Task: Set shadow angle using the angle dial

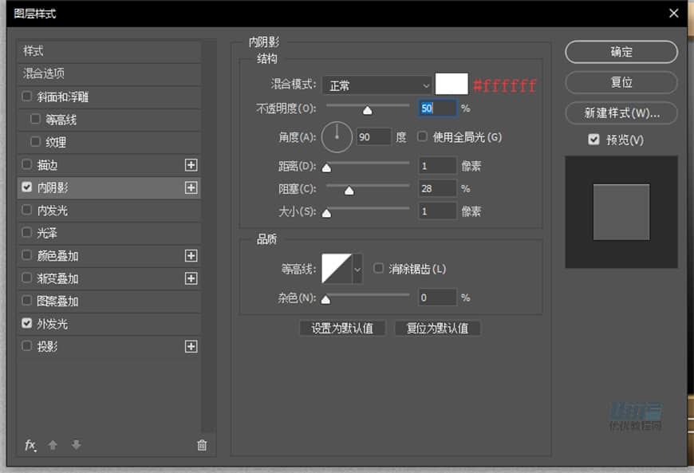Action: [337, 136]
